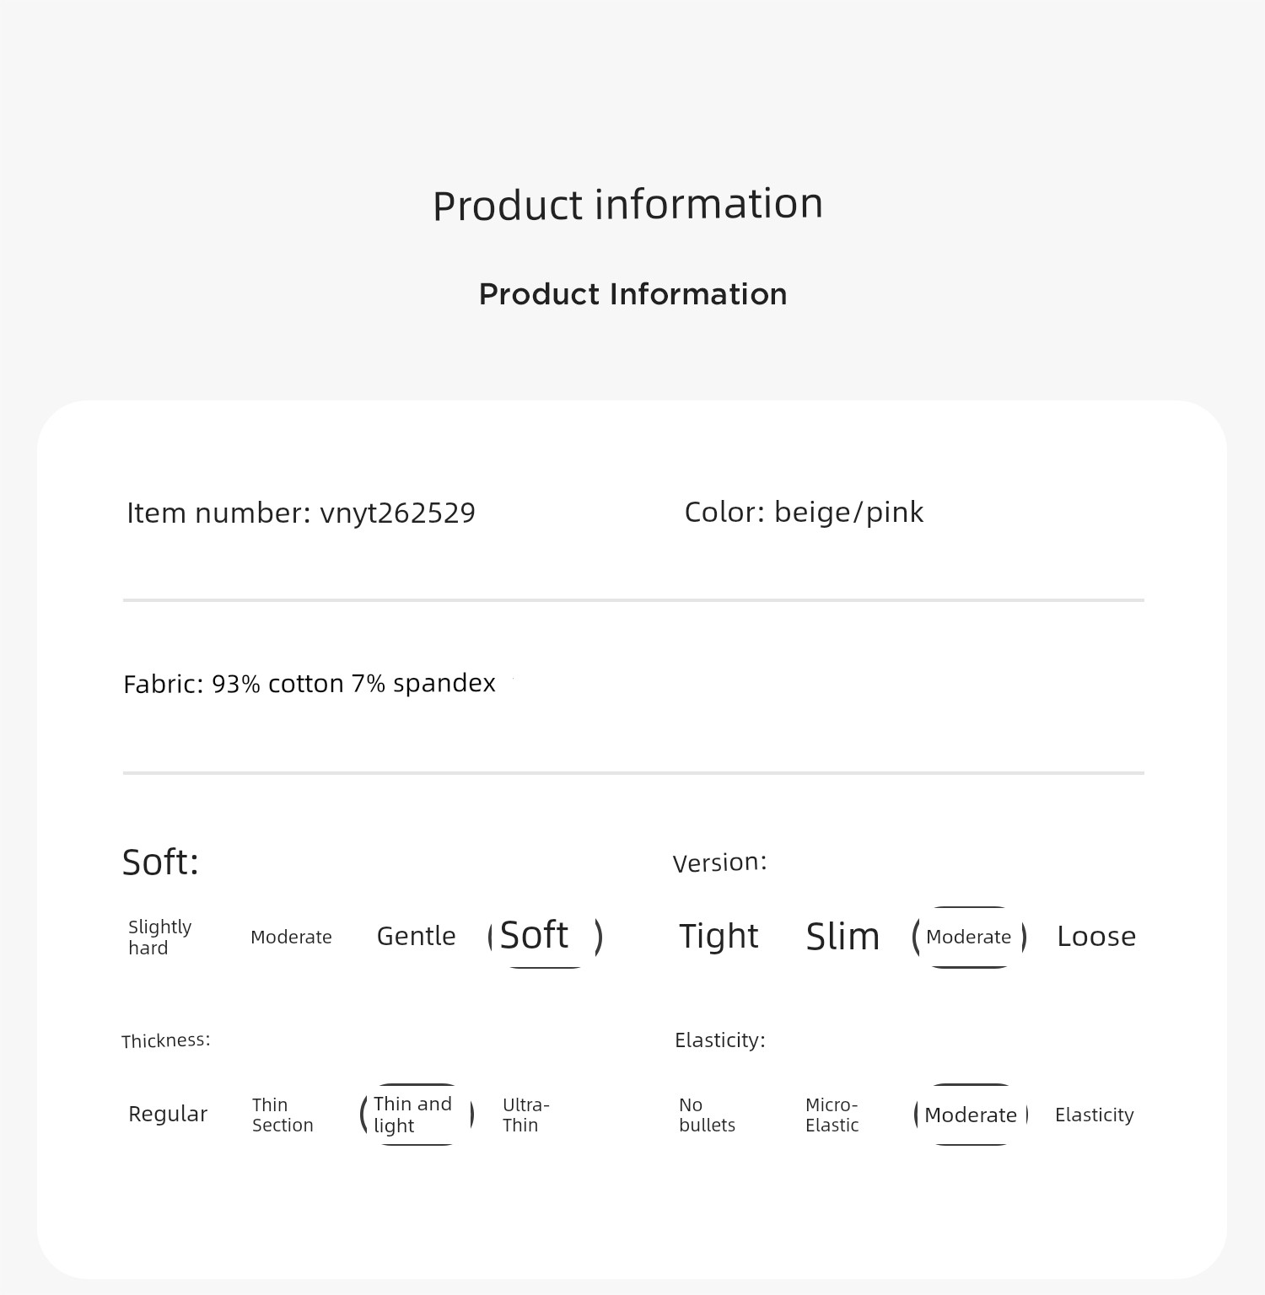Viewport: 1265px width, 1295px height.
Task: Choose the Elasticity option at far right
Action: (x=1094, y=1115)
